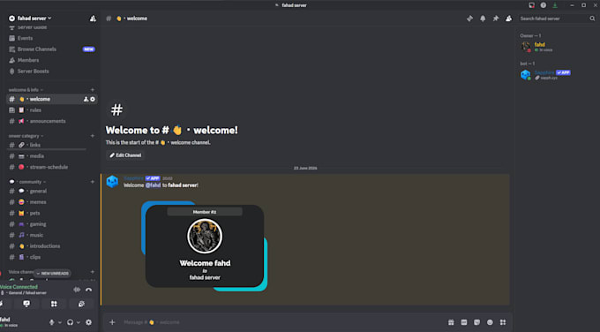Image resolution: width=600 pixels, height=332 pixels.
Task: Open noise suppression waveform icon
Action: tap(77, 290)
